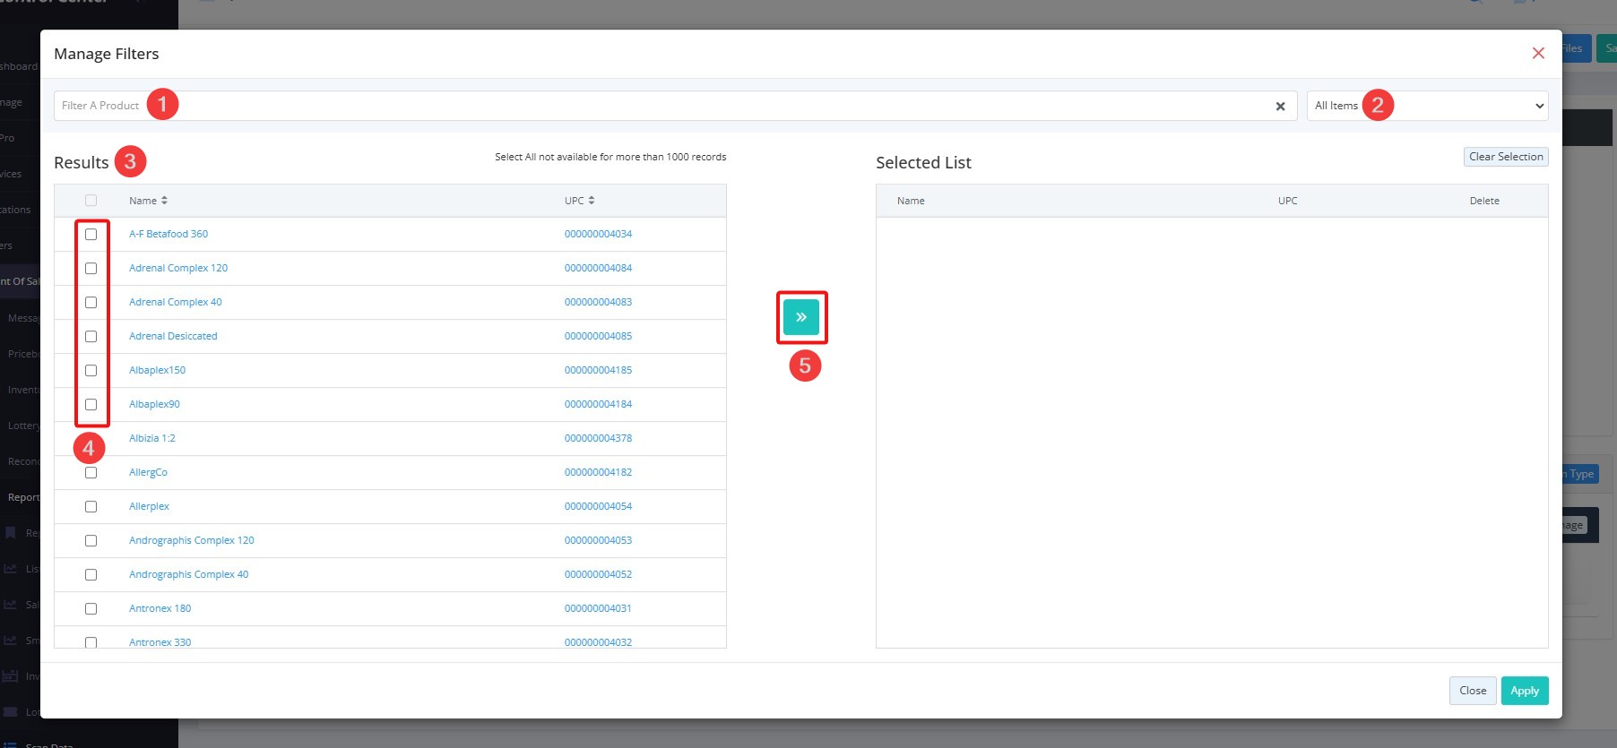Click UPC 000000004182
This screenshot has height=748, width=1617.
[x=598, y=473]
